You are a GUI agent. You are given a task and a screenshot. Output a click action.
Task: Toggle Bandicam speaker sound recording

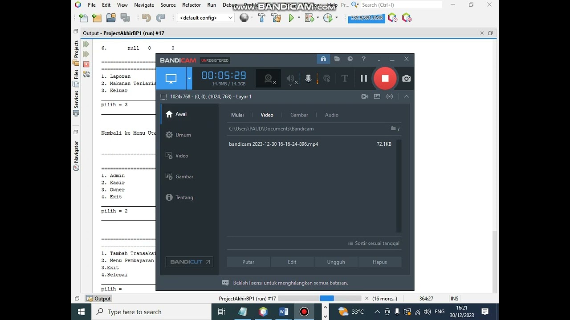pos(290,79)
